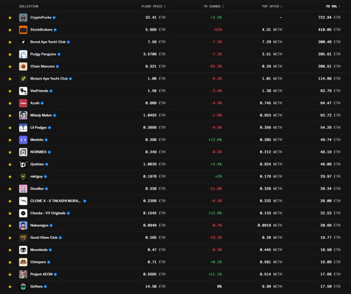Sort by 7D Change column
Screen dimensions: 351x294
coord(214,6)
